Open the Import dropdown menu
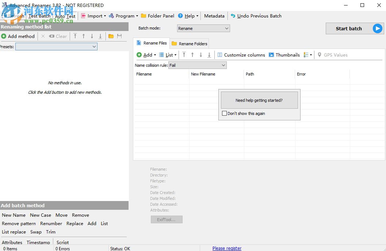Viewport: 386px width, 251px height. coord(93,16)
